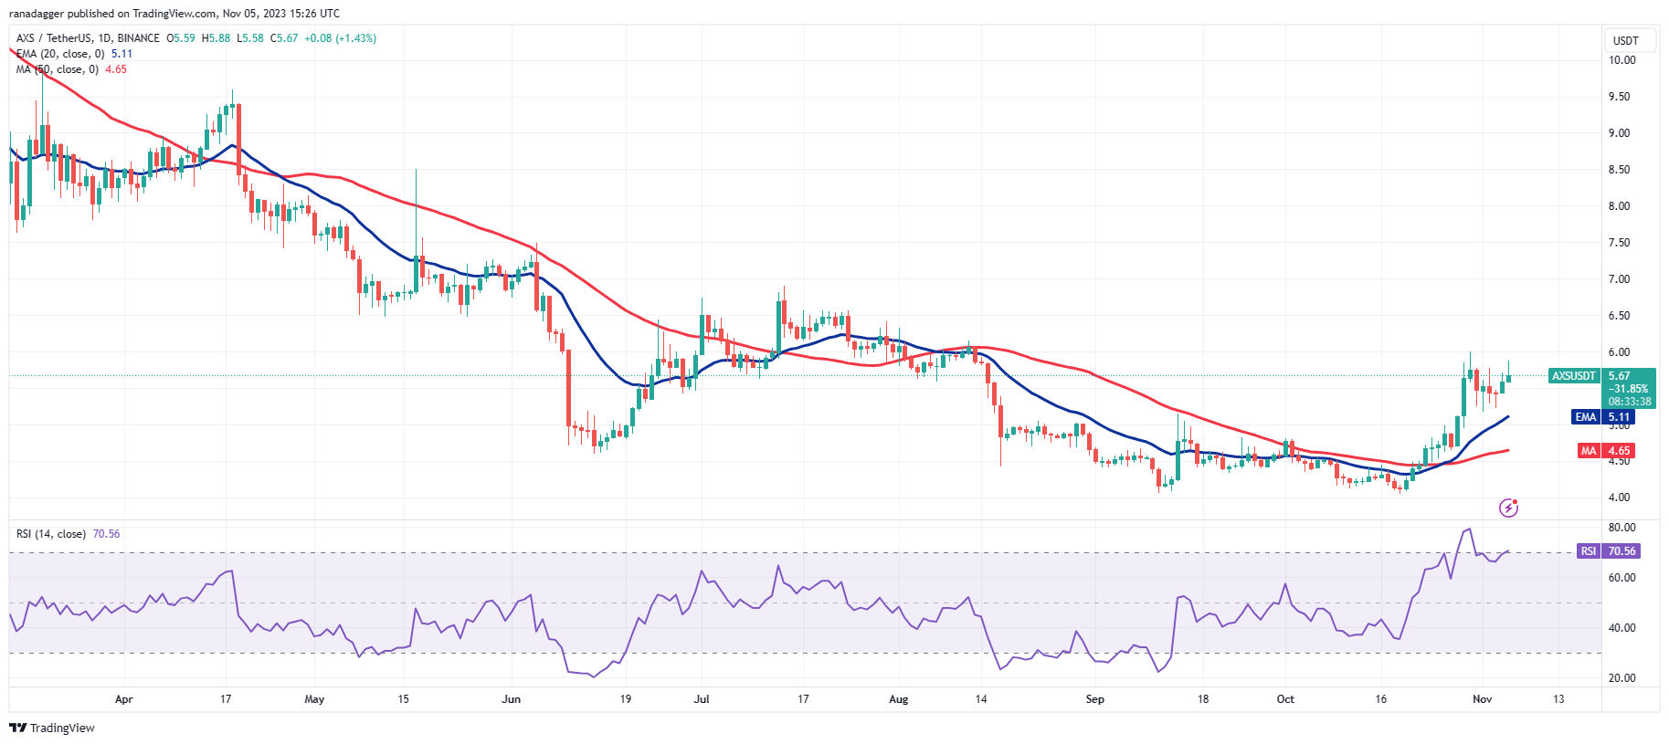Select the Nov label on time axis
1669x744 pixels.
click(x=1482, y=699)
